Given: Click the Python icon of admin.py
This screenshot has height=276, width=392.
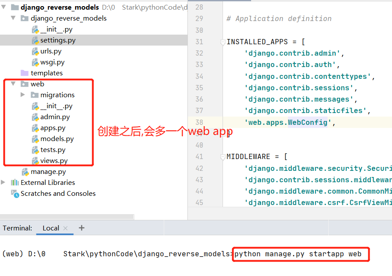Looking at the screenshot, I should tap(35, 117).
